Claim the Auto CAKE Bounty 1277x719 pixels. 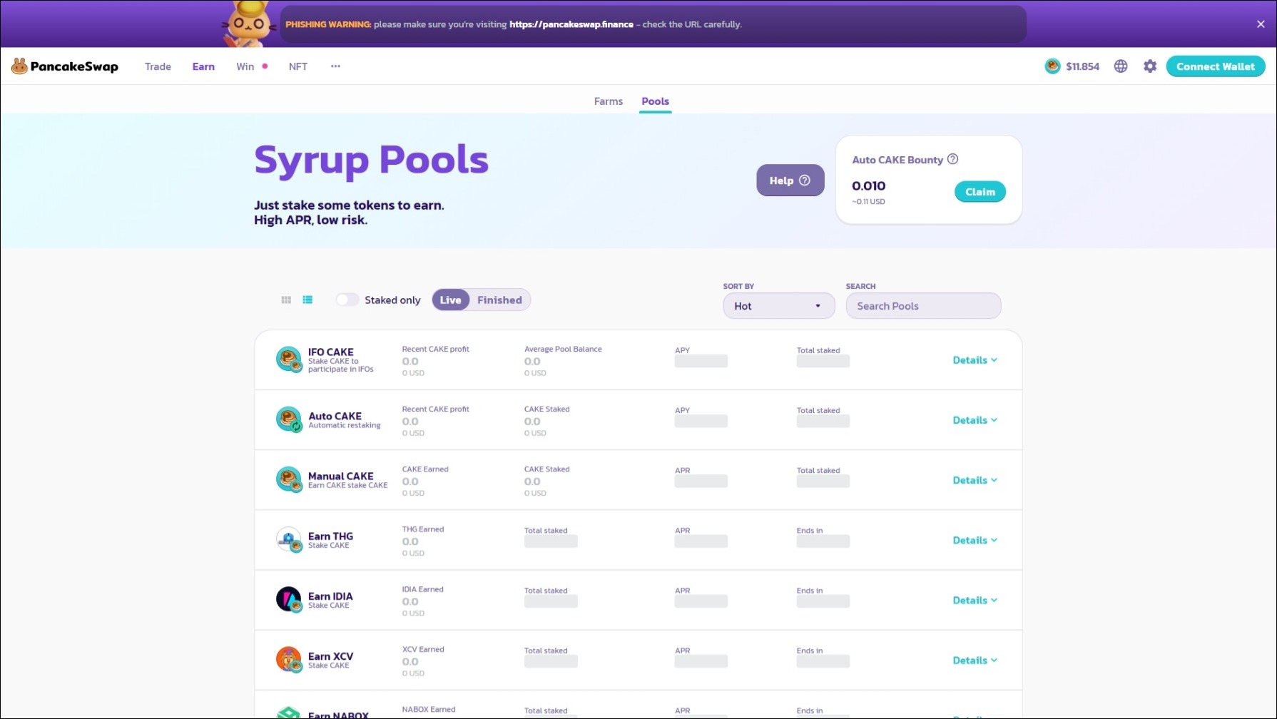980,191
